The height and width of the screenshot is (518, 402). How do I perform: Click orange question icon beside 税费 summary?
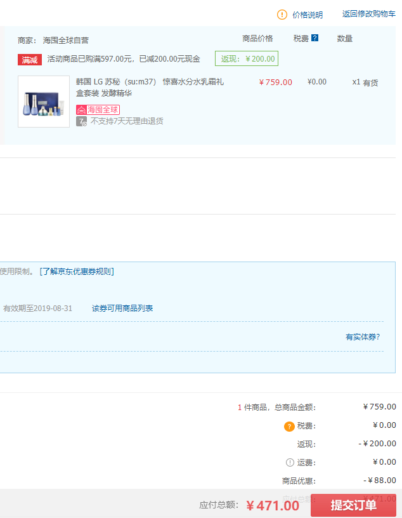pos(289,426)
